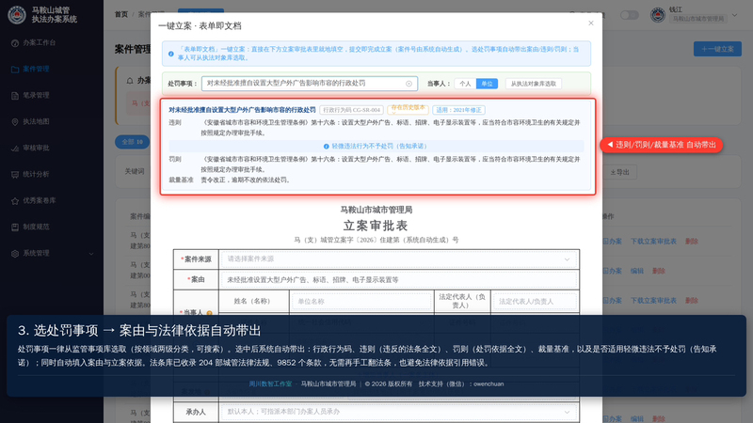Viewport: 753px width, 423px height.
Task: Select 单位 as the 当事人 type
Action: [487, 84]
